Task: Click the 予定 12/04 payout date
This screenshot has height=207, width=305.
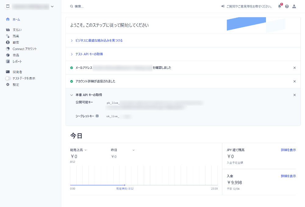Action: coord(233,189)
